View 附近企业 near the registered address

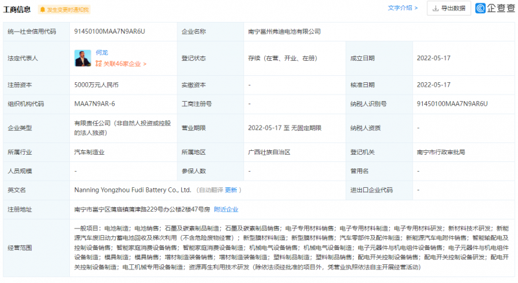tap(226, 210)
